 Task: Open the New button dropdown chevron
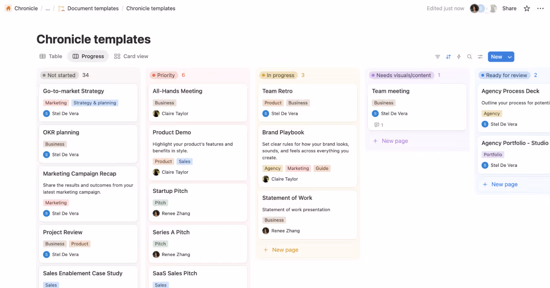click(x=509, y=56)
